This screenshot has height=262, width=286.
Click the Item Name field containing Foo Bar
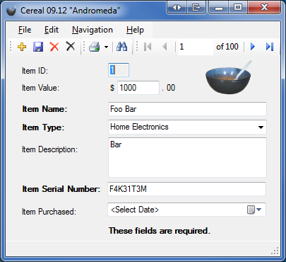point(187,109)
